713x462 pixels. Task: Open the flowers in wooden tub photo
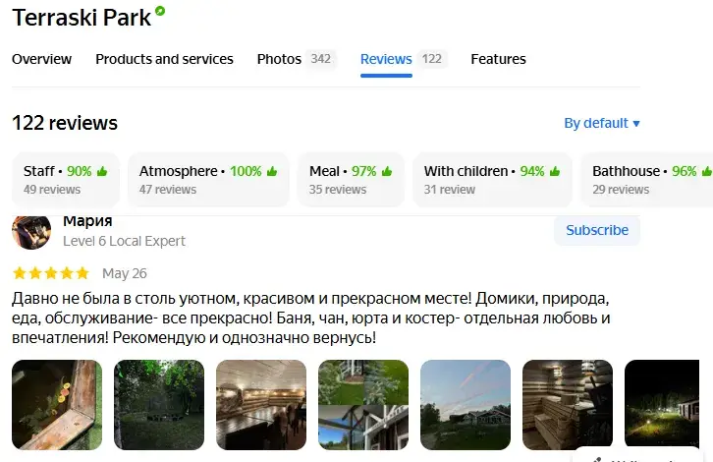pos(57,405)
